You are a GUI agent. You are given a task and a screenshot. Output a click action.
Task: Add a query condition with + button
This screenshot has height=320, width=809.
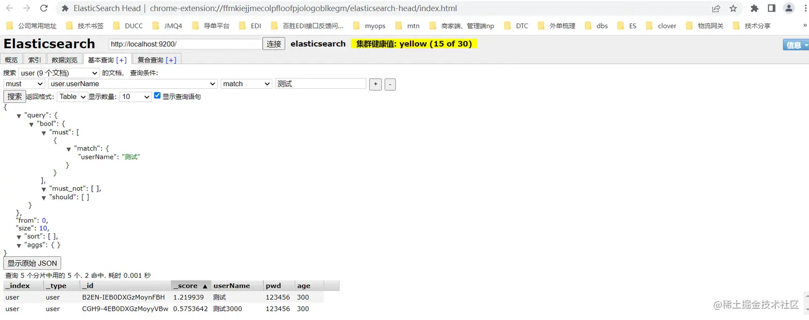point(375,84)
